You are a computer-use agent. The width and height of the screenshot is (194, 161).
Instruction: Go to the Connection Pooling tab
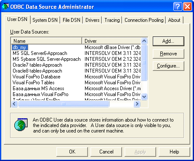pos(144,20)
